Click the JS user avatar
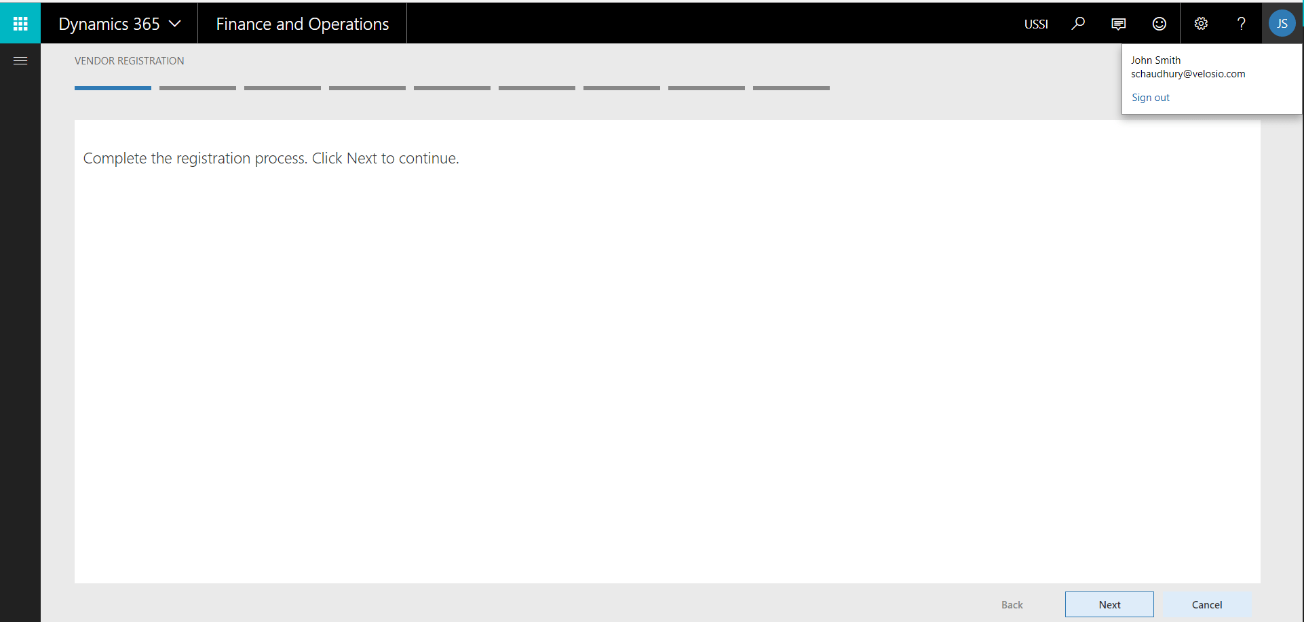Image resolution: width=1304 pixels, height=622 pixels. click(x=1282, y=22)
